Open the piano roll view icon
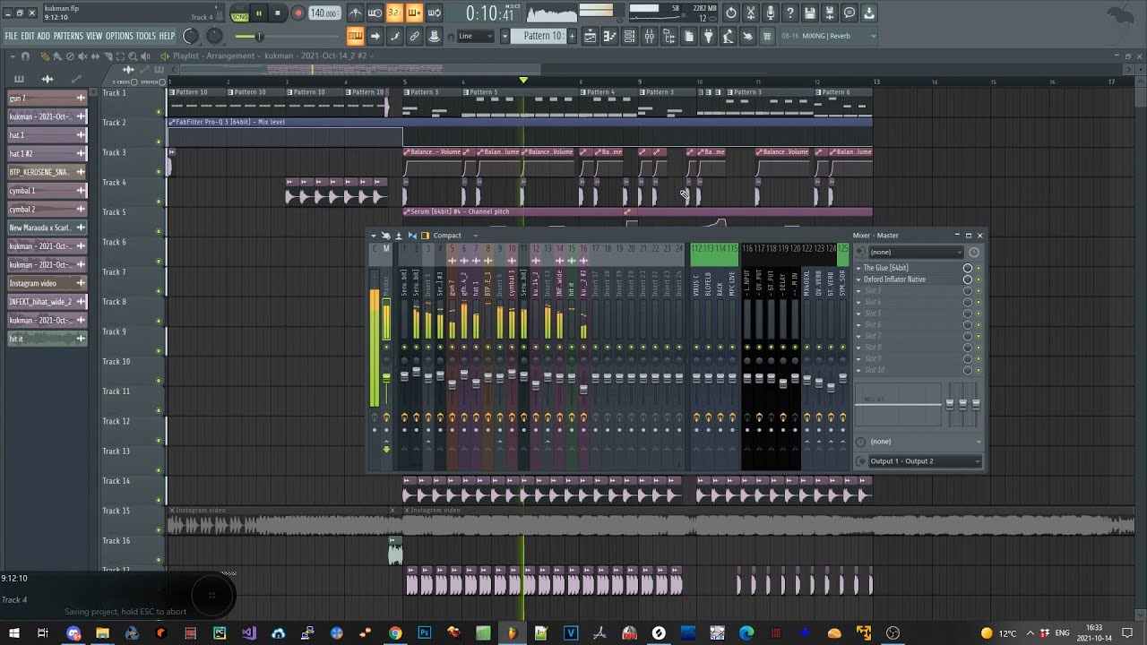The width and height of the screenshot is (1147, 645). (609, 36)
